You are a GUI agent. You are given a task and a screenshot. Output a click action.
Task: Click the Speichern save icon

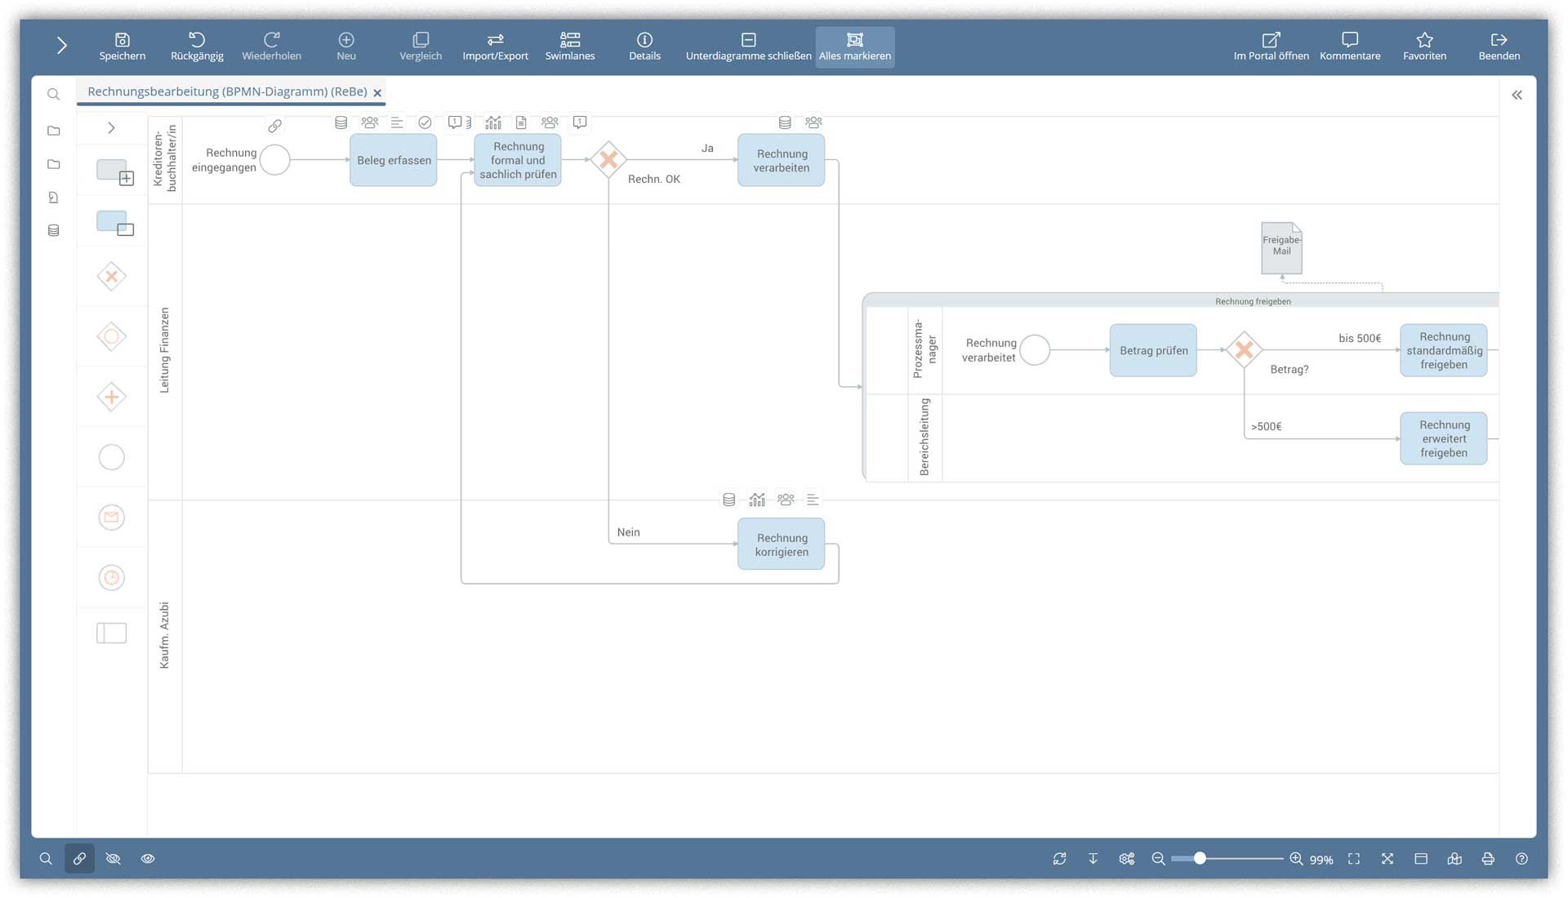[x=122, y=40]
